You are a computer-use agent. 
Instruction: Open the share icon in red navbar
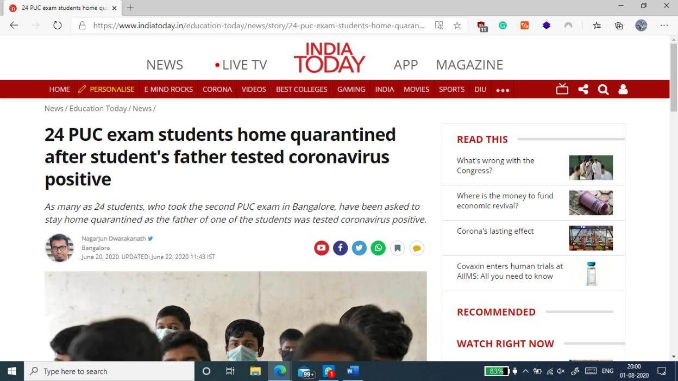(583, 89)
